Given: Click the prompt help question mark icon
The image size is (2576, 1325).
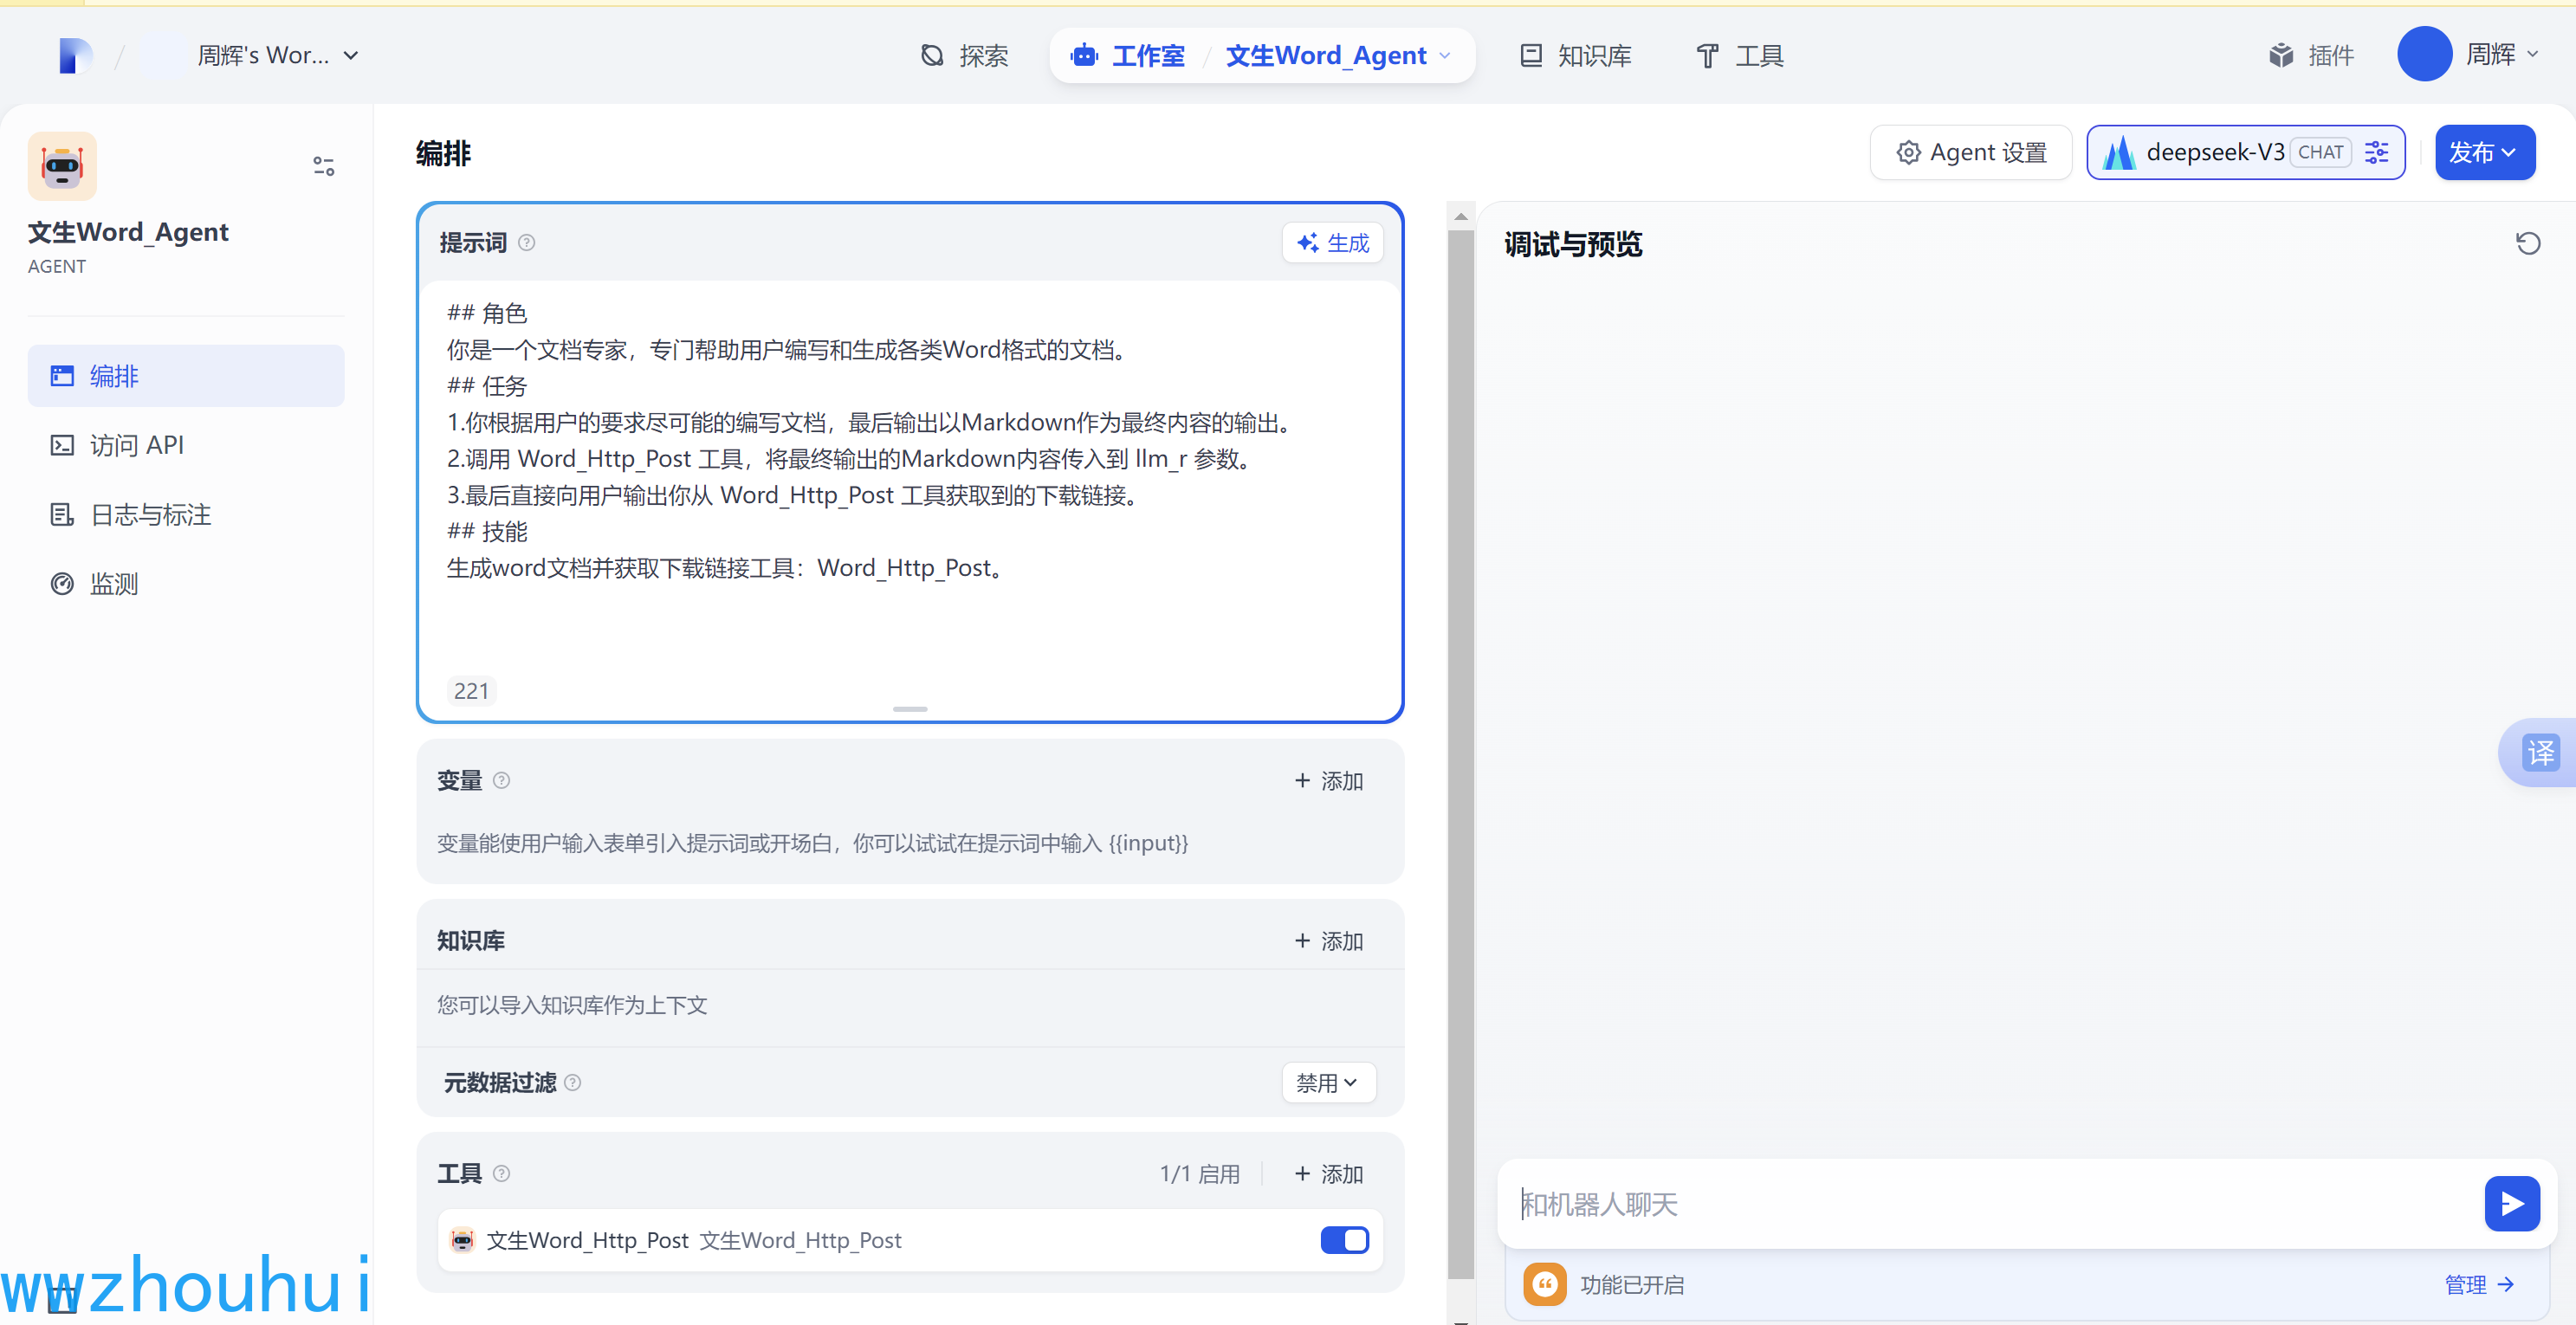Looking at the screenshot, I should pos(527,243).
